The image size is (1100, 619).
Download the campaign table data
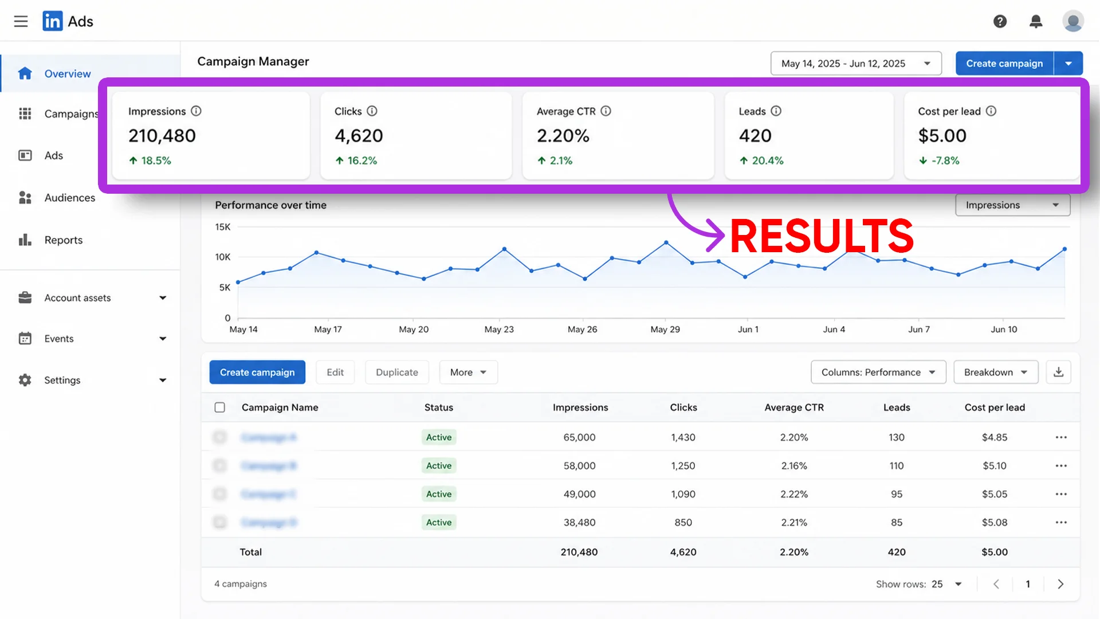[1058, 372]
